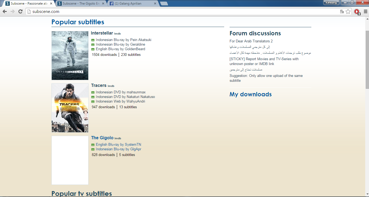Close the Subscene - The Gigolo tab
Image resolution: width=369 pixels, height=197 pixels.
tap(103, 4)
